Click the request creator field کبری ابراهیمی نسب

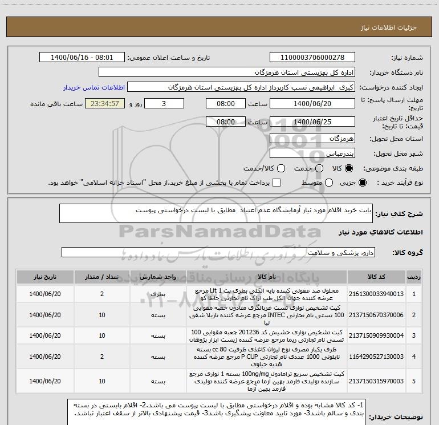tap(241, 87)
